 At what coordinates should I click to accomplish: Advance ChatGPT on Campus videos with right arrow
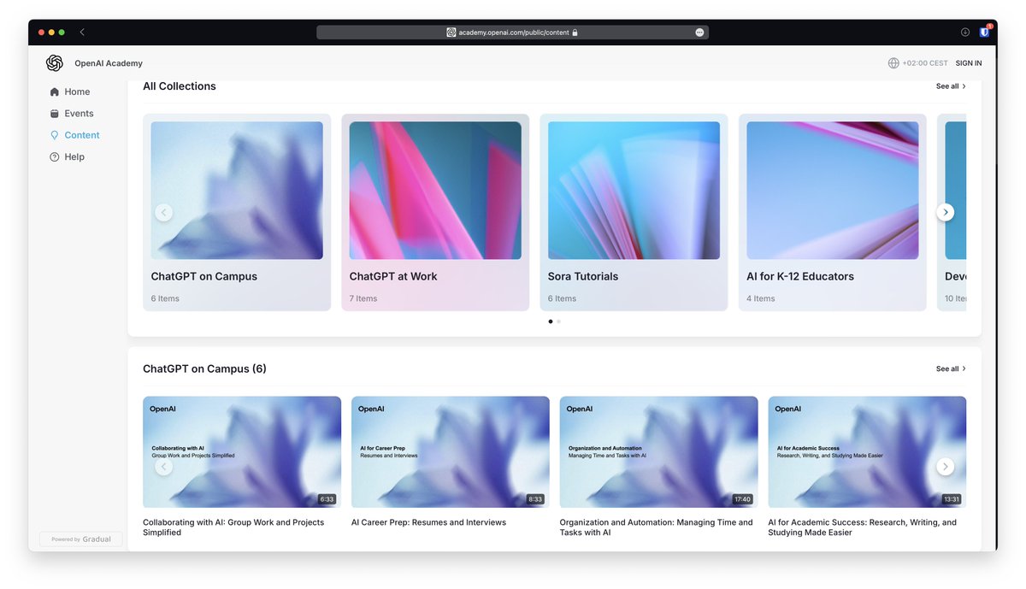(x=945, y=466)
